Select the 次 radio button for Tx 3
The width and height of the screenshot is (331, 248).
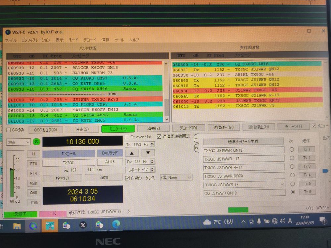[292, 167]
